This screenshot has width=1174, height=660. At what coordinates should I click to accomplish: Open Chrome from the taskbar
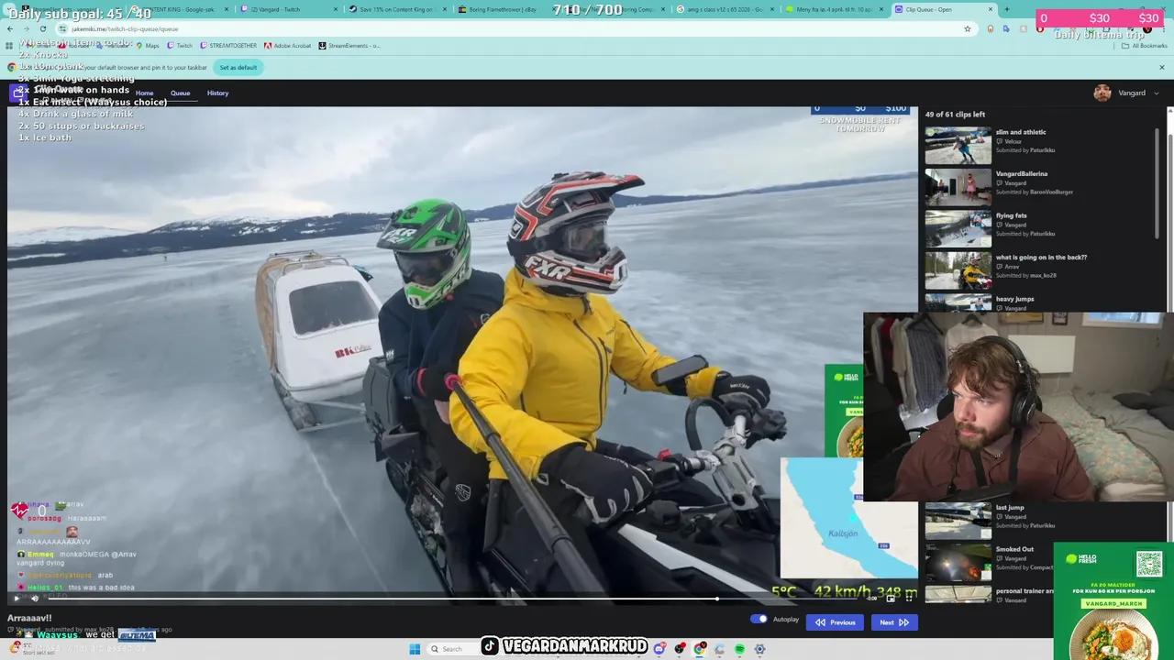pyautogui.click(x=700, y=649)
